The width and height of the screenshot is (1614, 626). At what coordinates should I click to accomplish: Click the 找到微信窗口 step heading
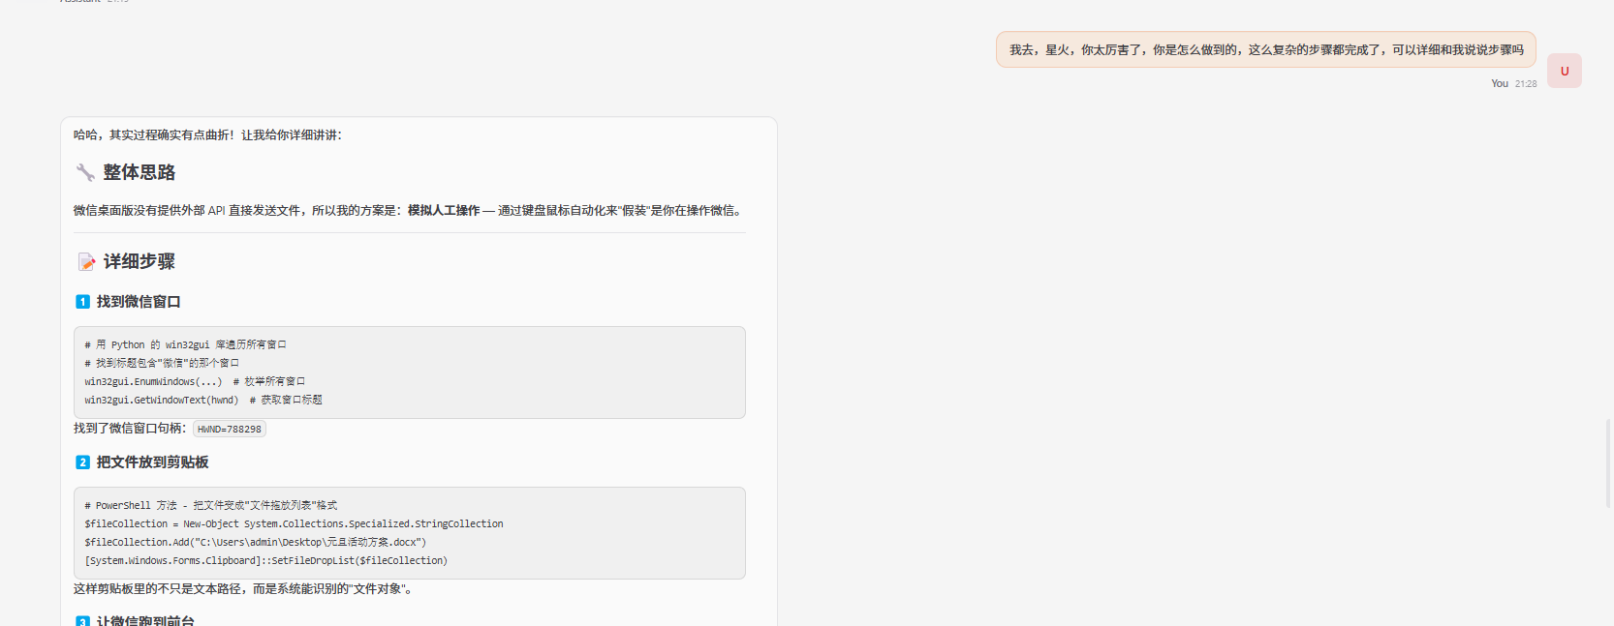[x=139, y=302]
